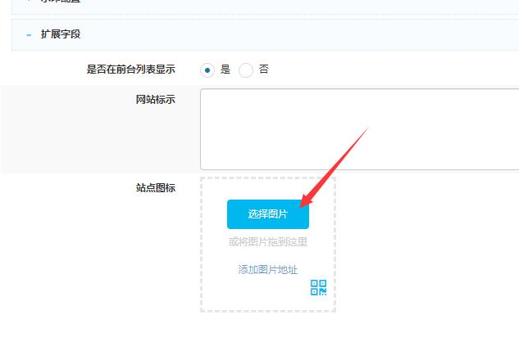Viewport: 519px width, 337px height.
Task: Click the 是 label text beside radio
Action: pos(225,70)
